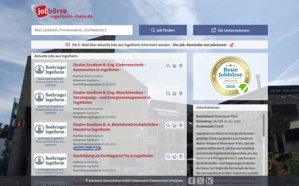The width and height of the screenshot is (299, 186).
Task: Click home icon beside Elektrotechnik job listing
Action: coord(174,65)
